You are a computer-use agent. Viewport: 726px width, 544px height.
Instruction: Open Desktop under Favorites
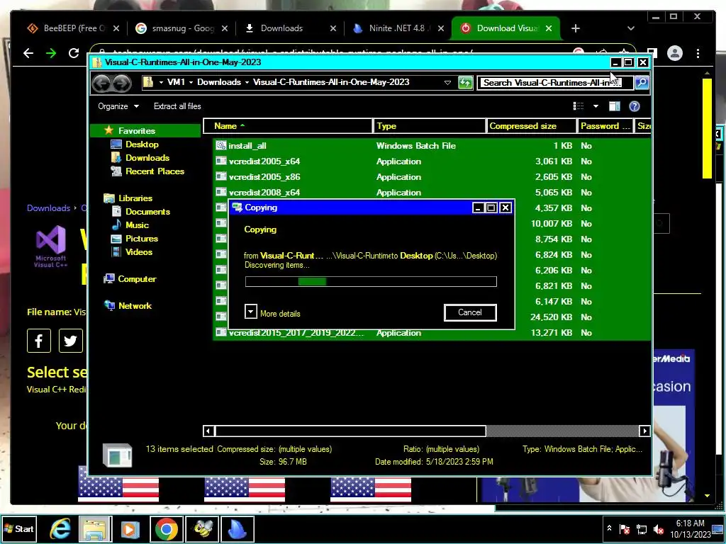[142, 144]
